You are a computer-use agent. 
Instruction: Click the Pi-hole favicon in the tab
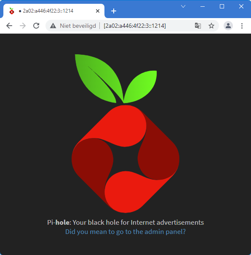tap(12, 11)
